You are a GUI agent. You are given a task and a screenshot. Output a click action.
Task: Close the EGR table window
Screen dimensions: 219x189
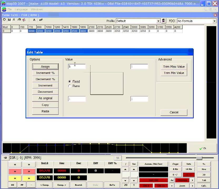(x=215, y=15)
